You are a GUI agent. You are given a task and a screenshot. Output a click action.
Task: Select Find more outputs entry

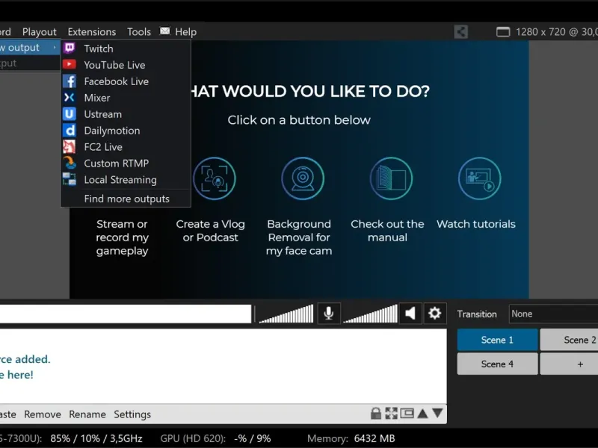126,199
